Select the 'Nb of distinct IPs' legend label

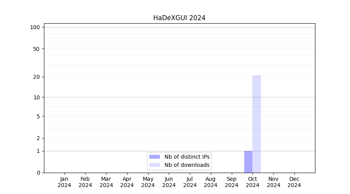pos(187,157)
